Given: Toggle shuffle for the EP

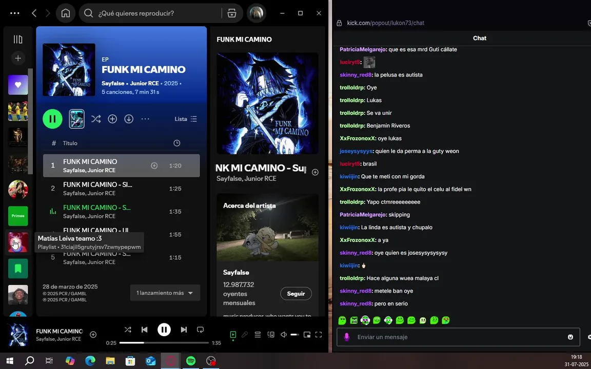Looking at the screenshot, I should (x=96, y=119).
